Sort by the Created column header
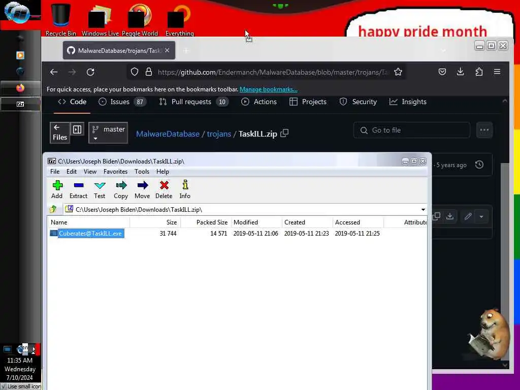 coord(307,222)
